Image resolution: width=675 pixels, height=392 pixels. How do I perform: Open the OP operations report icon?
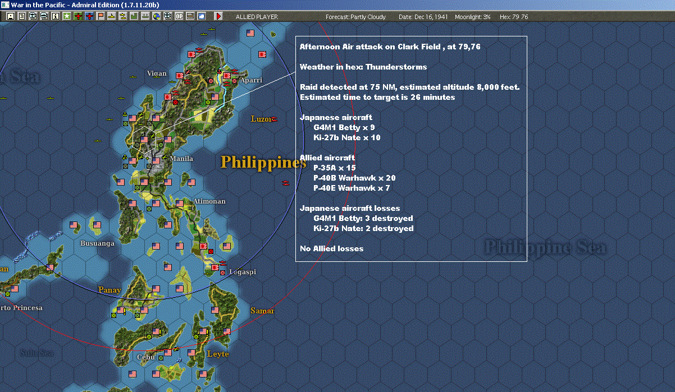coord(179,17)
